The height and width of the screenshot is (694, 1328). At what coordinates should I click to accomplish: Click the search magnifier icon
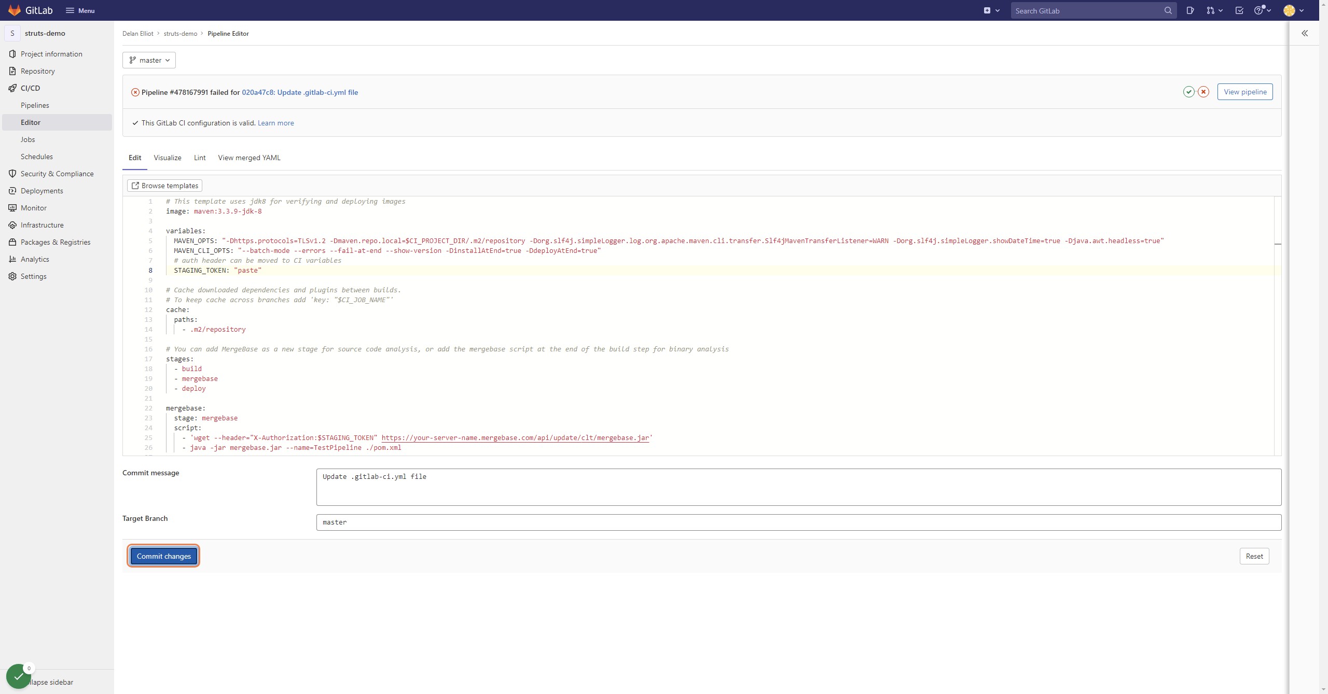pyautogui.click(x=1168, y=10)
